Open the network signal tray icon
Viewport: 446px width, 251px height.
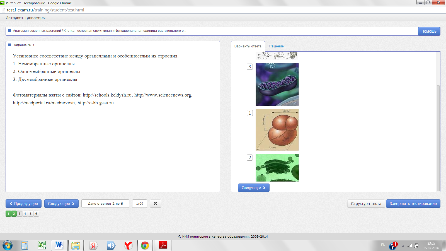click(410, 246)
